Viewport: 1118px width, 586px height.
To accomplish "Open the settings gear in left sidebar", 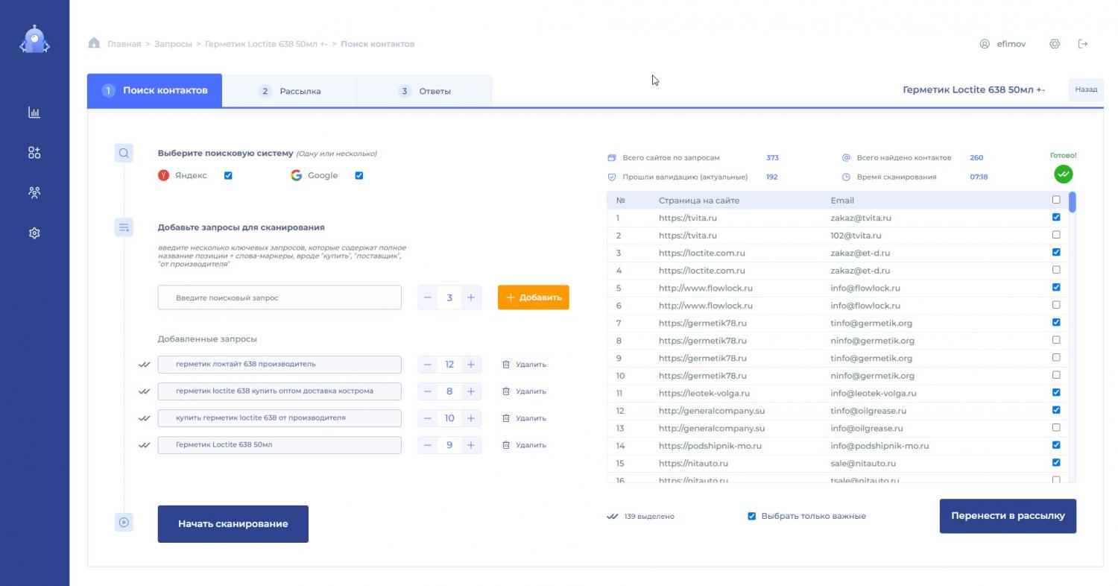I will [x=34, y=233].
